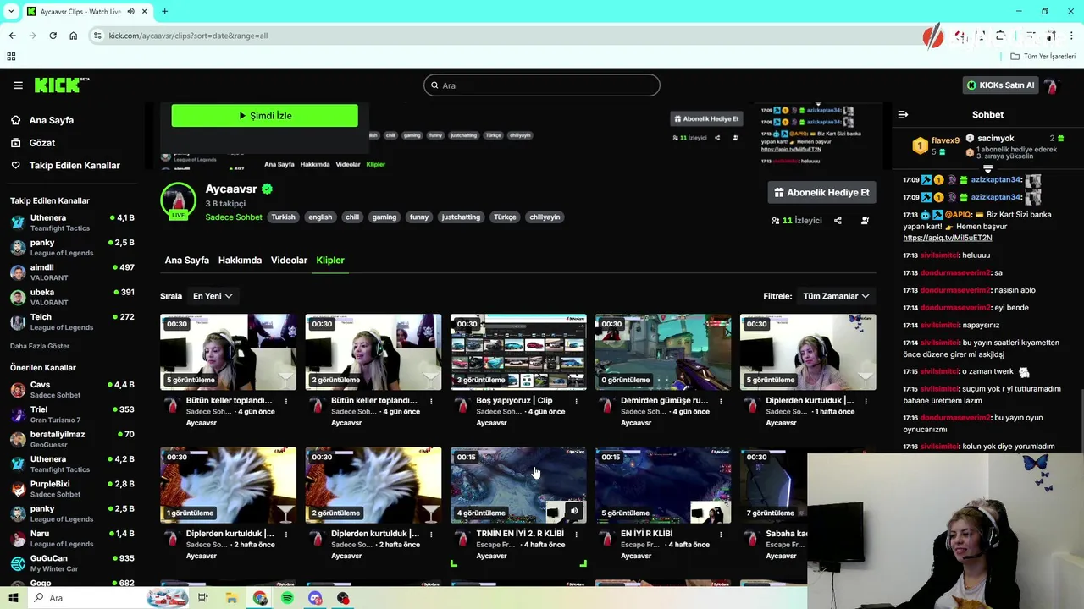
Task: Play the Boş yapıyoruz clip thumbnail
Action: [518, 352]
